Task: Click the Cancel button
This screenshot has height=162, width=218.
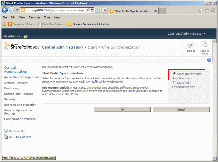Action: (181, 110)
